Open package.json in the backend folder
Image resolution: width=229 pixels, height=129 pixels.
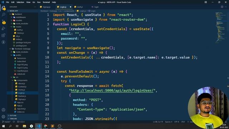click(21, 46)
